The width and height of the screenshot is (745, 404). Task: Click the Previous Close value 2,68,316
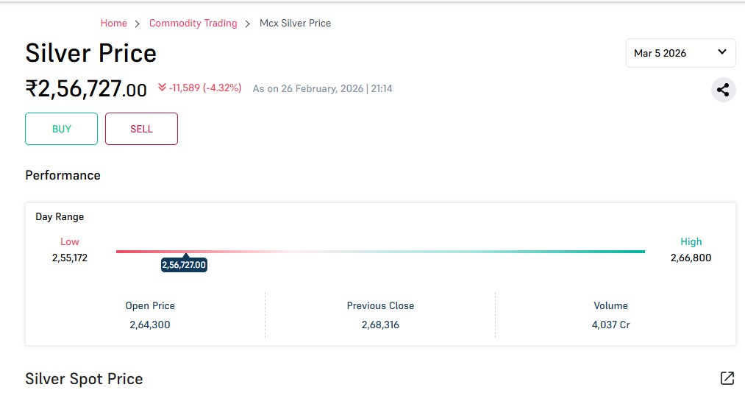pos(380,325)
